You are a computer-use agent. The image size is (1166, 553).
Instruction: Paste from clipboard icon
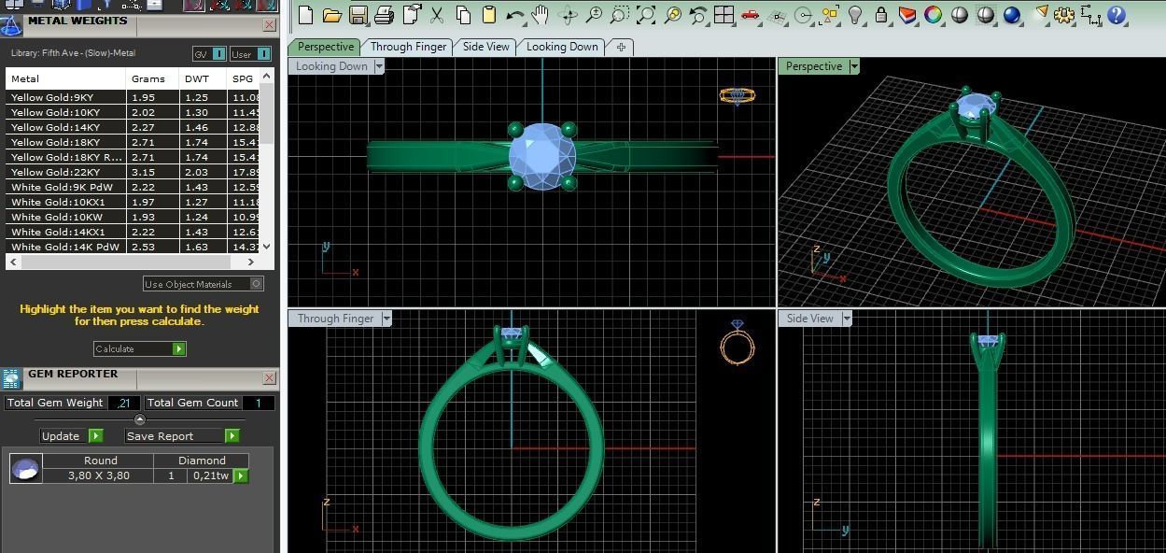pos(489,15)
